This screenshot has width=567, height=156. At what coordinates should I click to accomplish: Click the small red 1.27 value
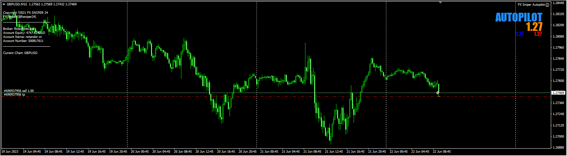[538, 34]
